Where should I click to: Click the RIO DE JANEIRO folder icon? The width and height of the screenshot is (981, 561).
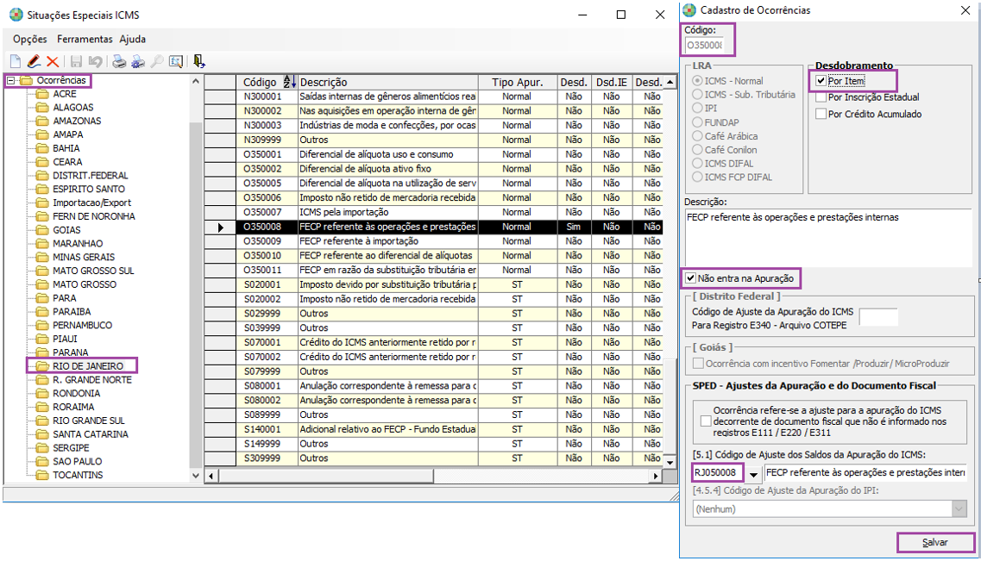coord(42,366)
